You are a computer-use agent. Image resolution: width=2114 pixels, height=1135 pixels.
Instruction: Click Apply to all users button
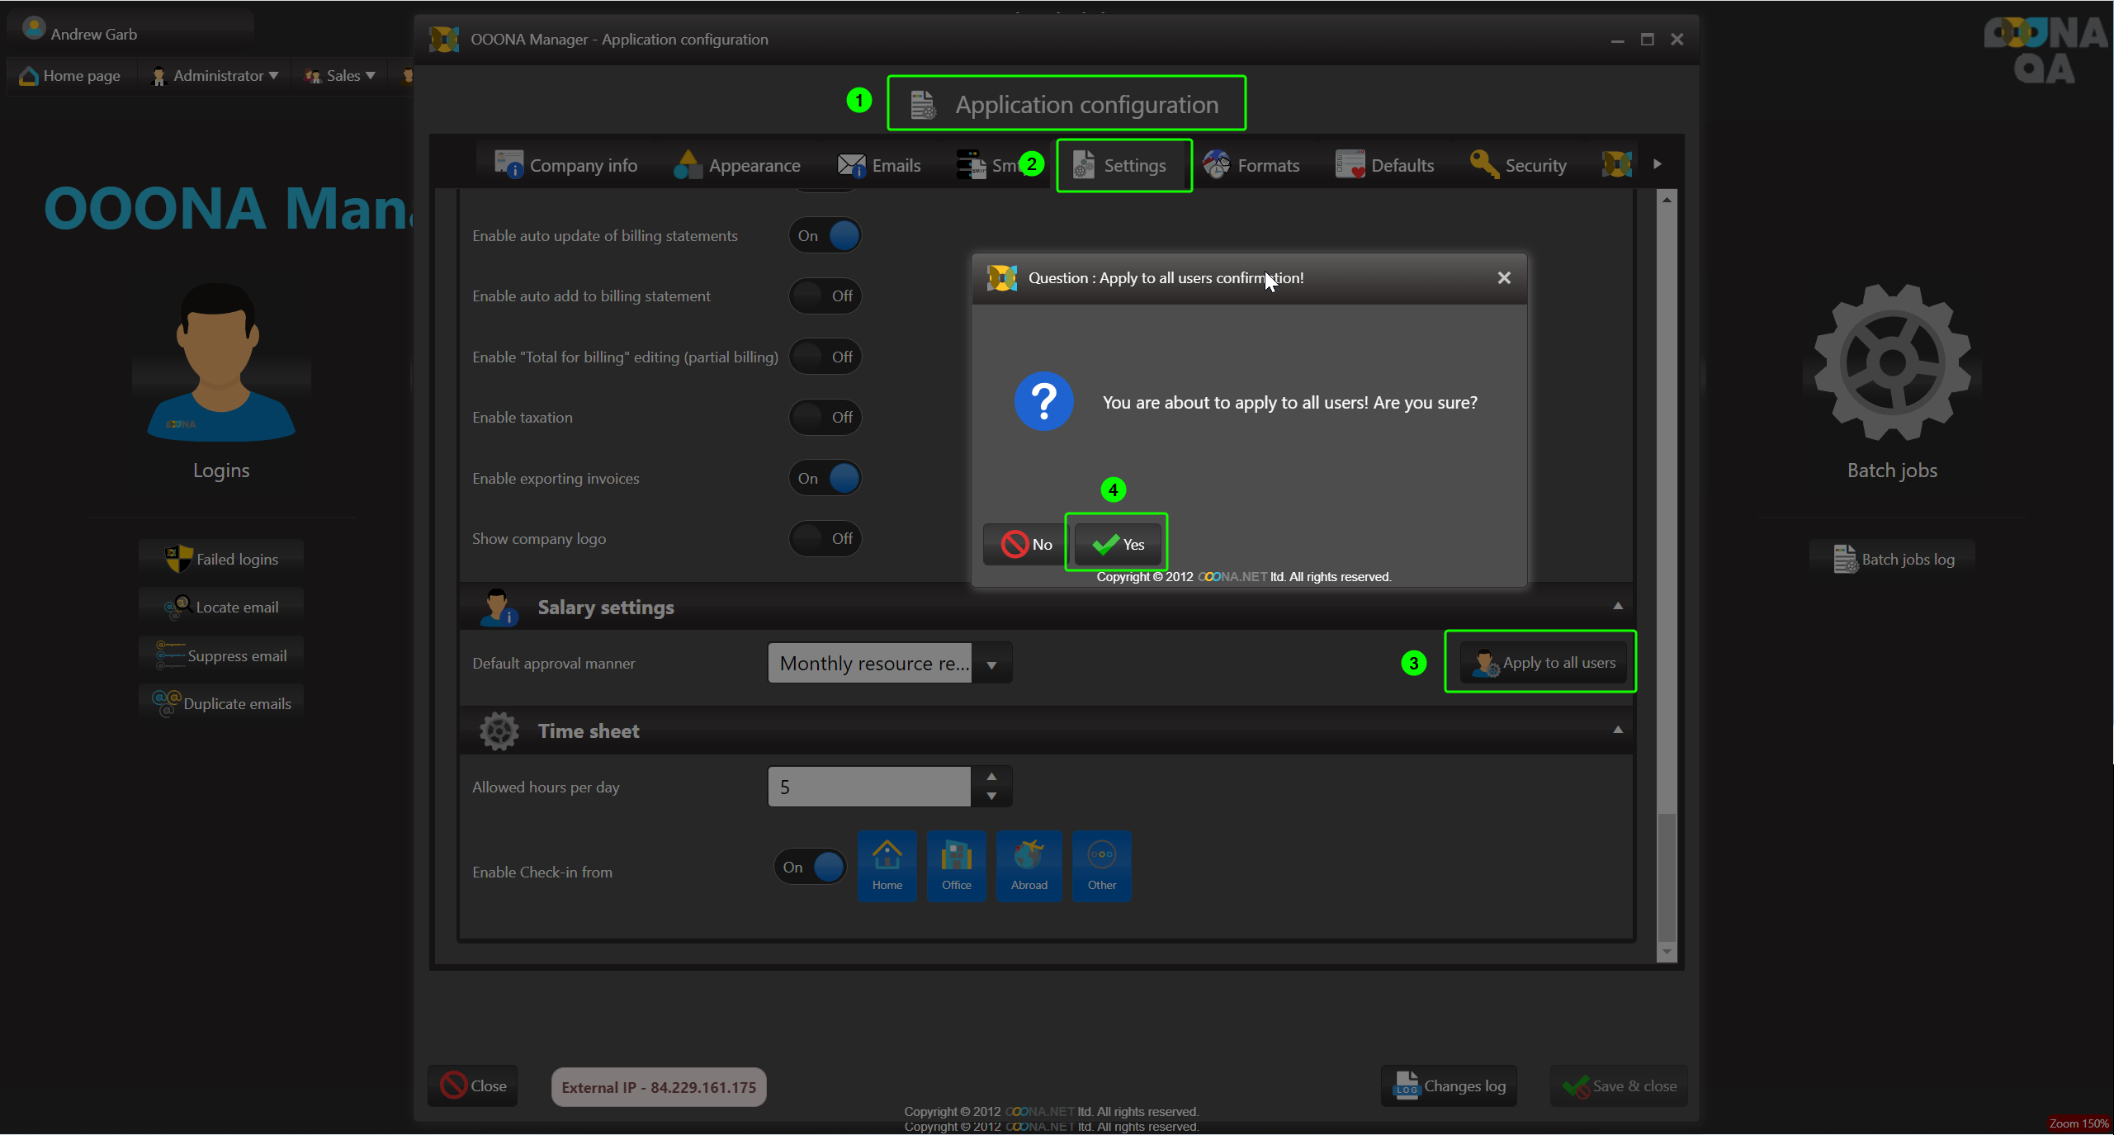click(x=1543, y=663)
